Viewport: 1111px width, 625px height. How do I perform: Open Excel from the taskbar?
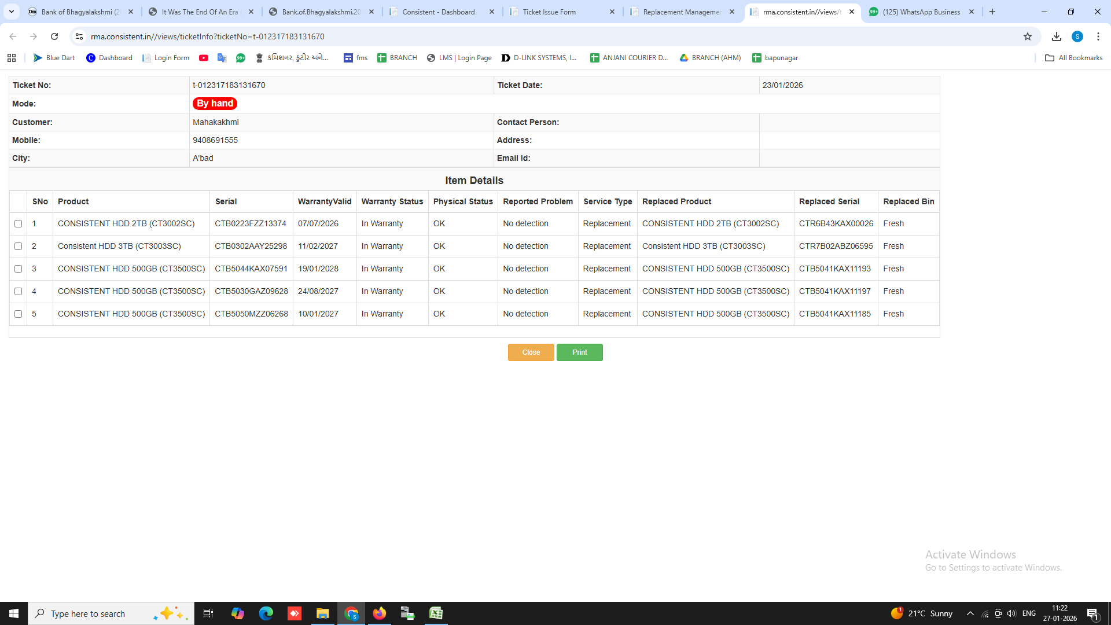click(x=436, y=613)
